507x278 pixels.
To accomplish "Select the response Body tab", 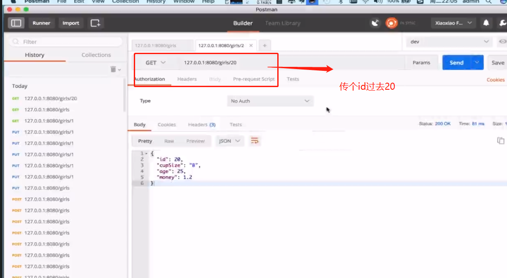I will click(x=140, y=124).
